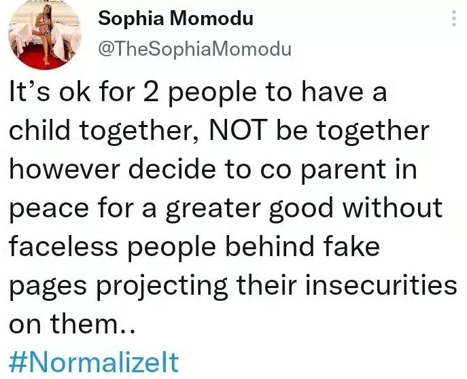This screenshot has width=467, height=379.
Task: Open the Sophia Momodu display name link
Action: [176, 18]
